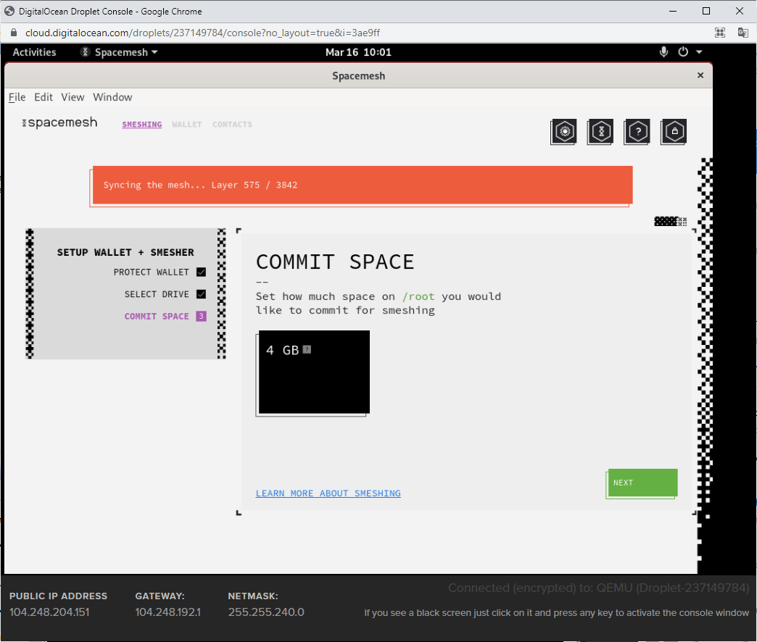The width and height of the screenshot is (757, 642).
Task: Open the Window menu
Action: pos(112,97)
